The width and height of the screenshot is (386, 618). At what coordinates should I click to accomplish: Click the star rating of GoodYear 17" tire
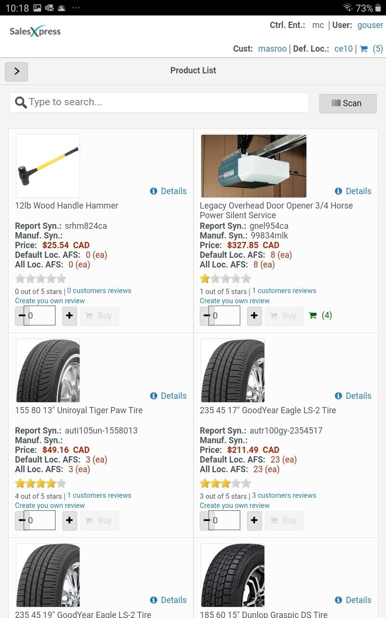point(225,483)
